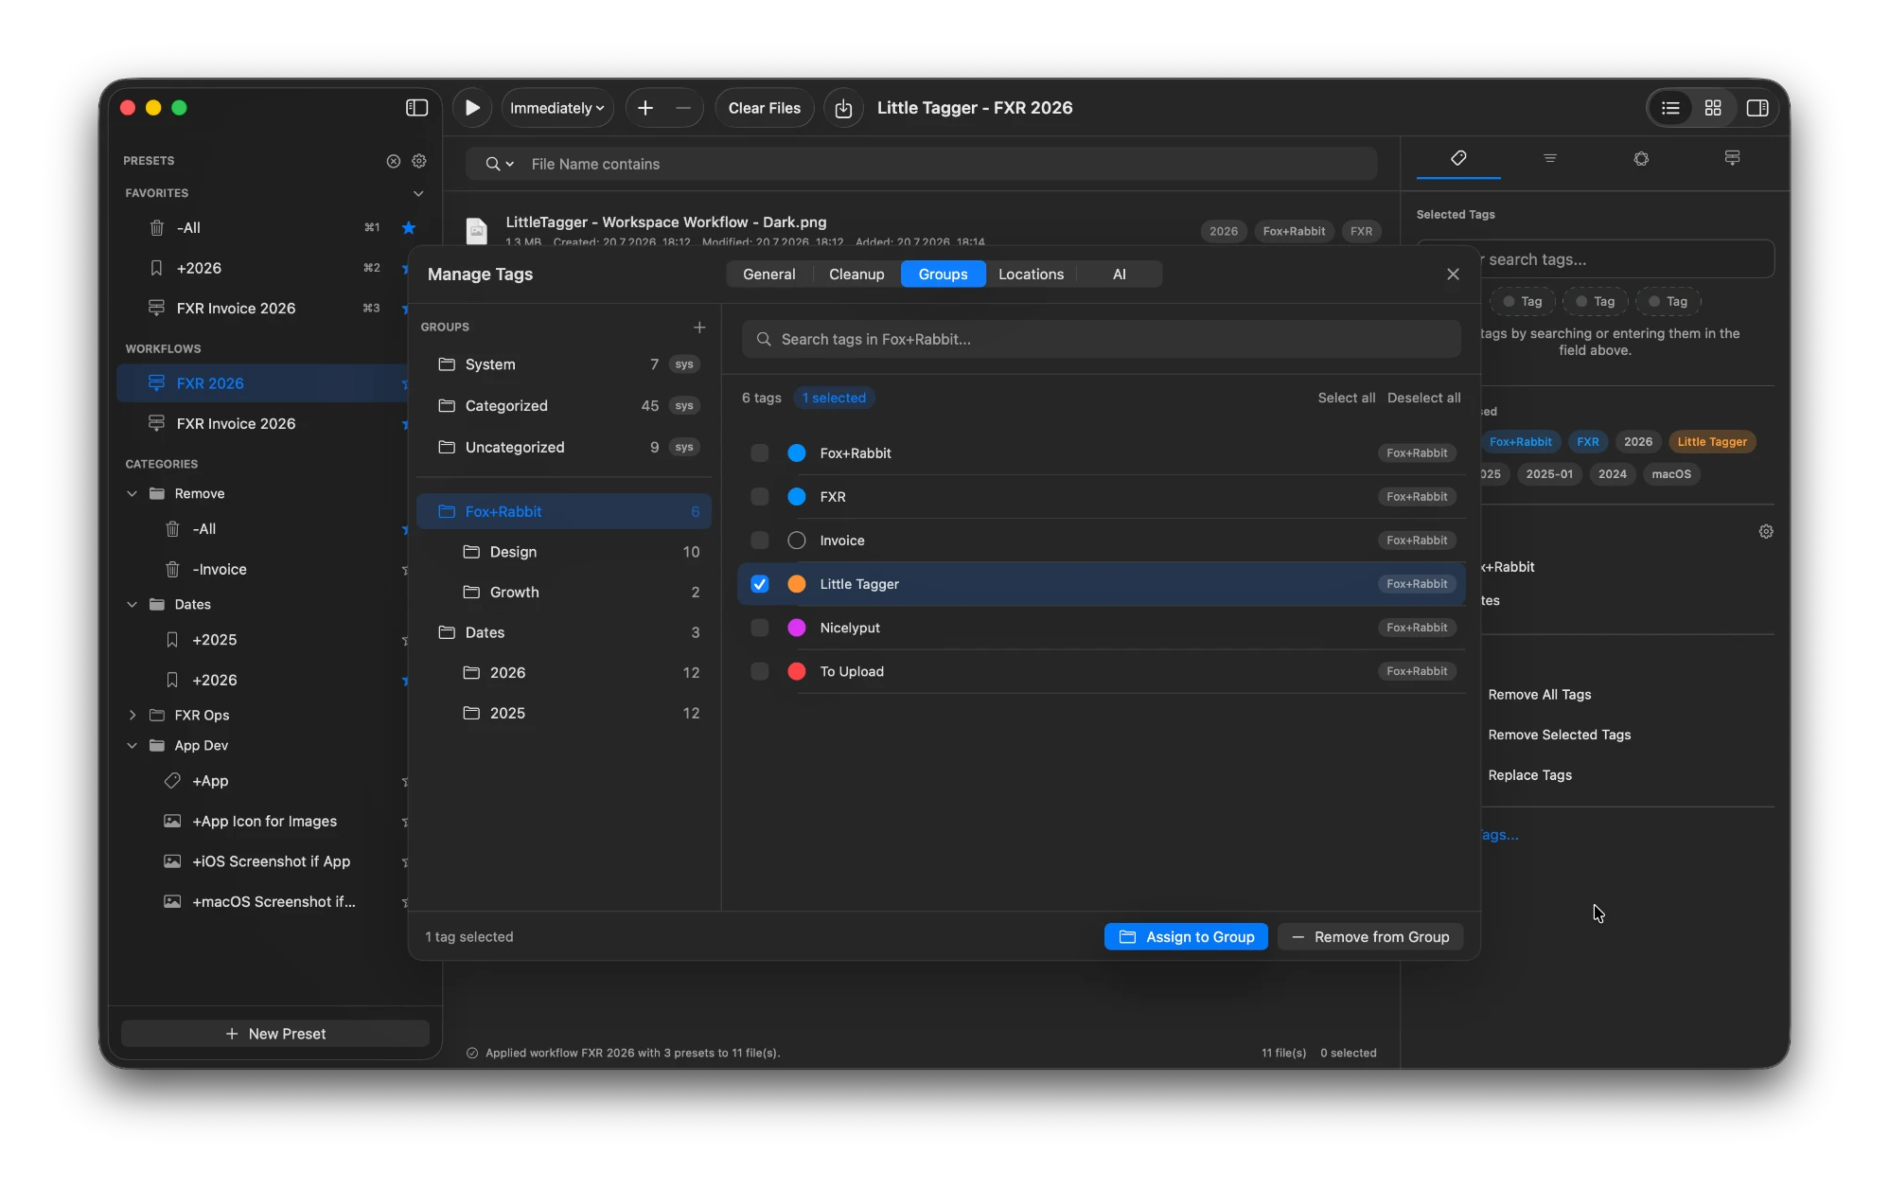Open the AI sparkle inspector tab
1889x1188 pixels.
(1641, 158)
